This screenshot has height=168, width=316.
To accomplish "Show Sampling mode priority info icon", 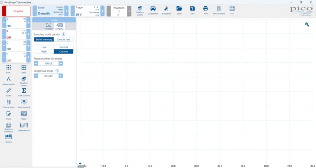I will pos(64,34).
